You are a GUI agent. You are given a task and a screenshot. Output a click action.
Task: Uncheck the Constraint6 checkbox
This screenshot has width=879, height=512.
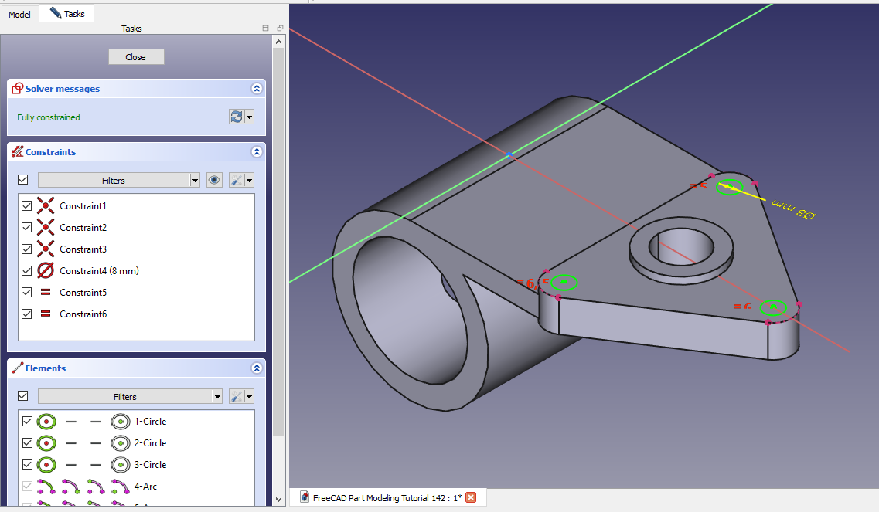(27, 314)
